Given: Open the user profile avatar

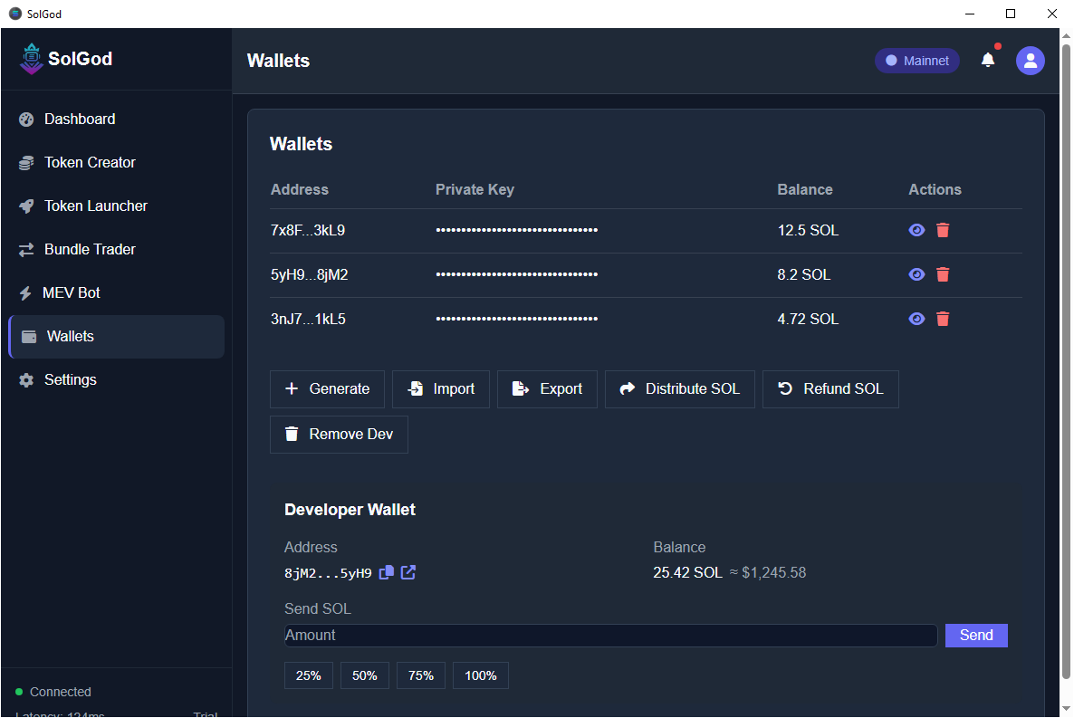Looking at the screenshot, I should pyautogui.click(x=1030, y=61).
